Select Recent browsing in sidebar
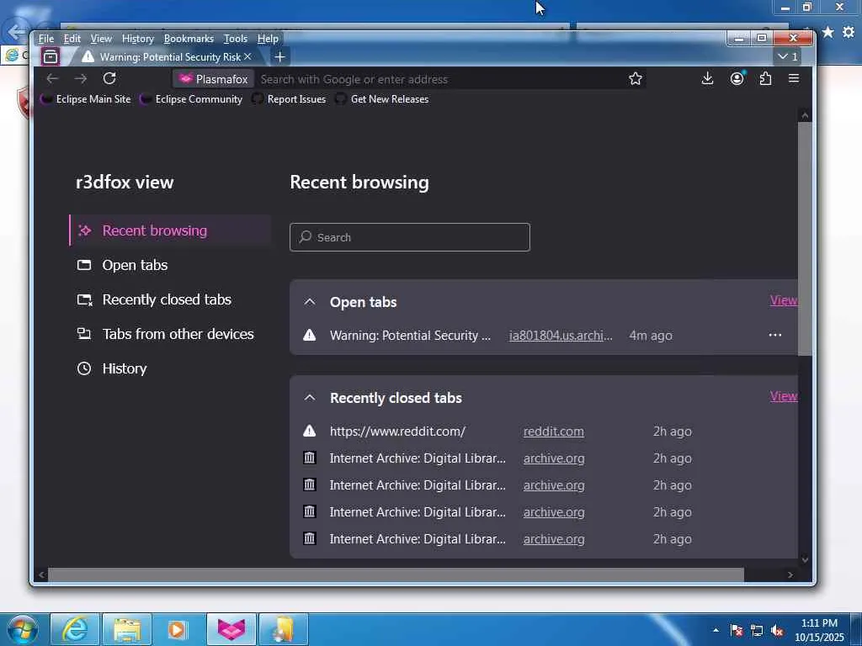Screen dimensions: 862x646 [x=170, y=230]
